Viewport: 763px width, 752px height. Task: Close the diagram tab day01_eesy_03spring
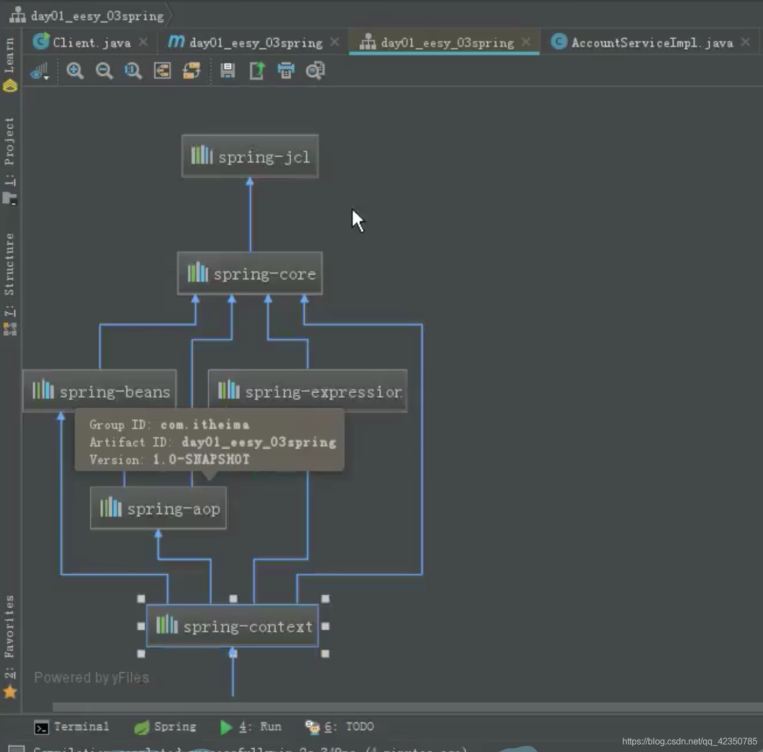point(526,42)
